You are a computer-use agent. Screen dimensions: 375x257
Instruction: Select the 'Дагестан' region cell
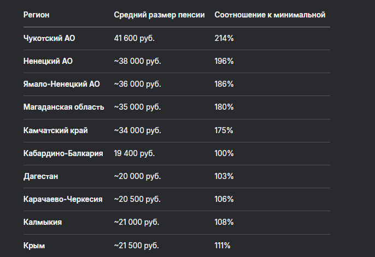click(40, 176)
